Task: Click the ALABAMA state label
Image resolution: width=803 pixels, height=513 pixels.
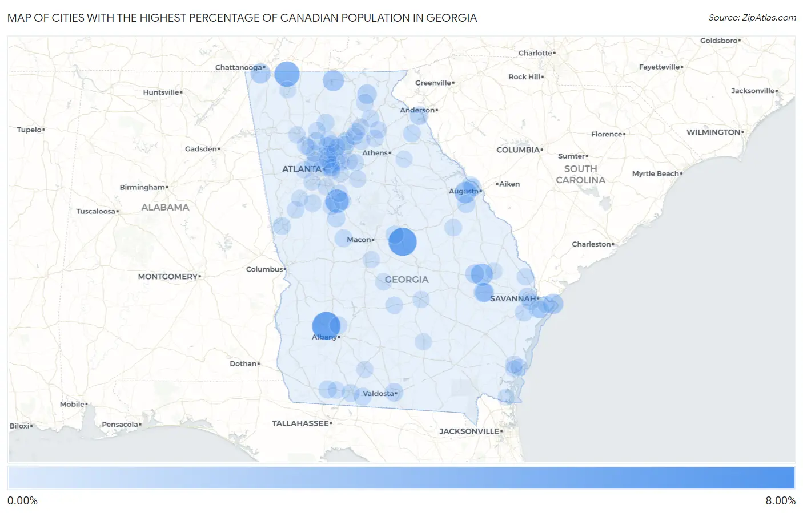Action: 165,207
